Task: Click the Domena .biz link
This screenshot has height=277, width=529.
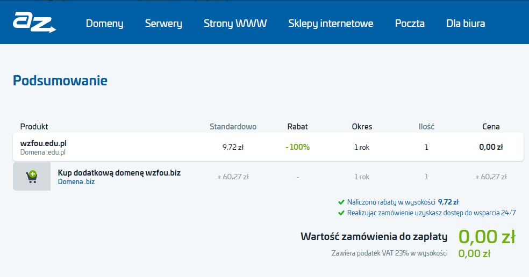Action: tap(76, 182)
